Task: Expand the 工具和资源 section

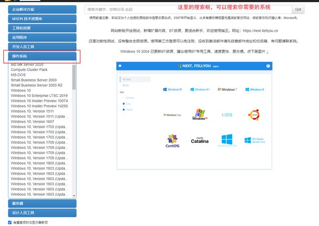Action: tap(42, 28)
